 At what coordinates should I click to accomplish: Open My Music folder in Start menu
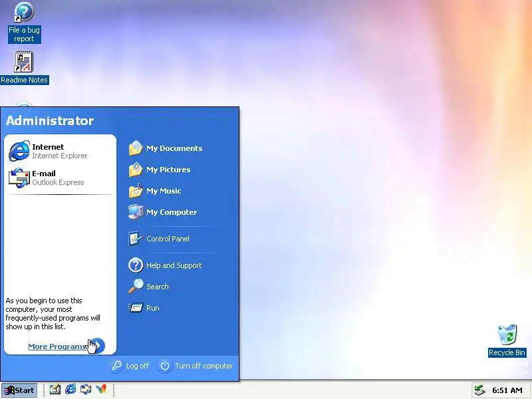155,191
